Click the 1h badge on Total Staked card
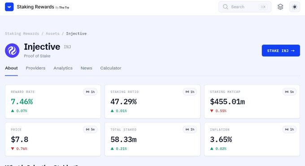The height and width of the screenshot is (166, 305). click(x=190, y=129)
